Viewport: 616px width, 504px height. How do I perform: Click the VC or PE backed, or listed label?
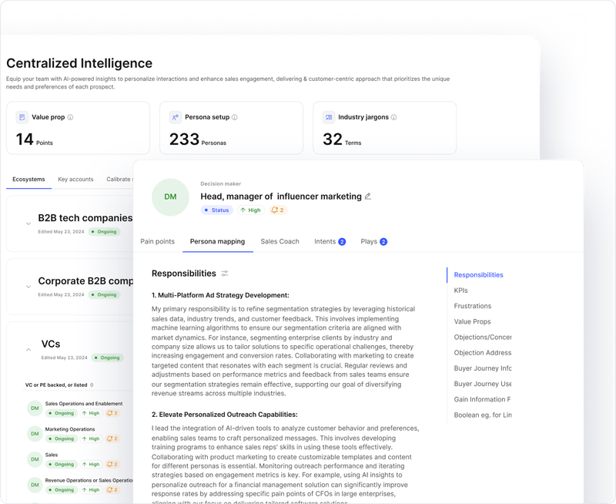[x=56, y=385]
